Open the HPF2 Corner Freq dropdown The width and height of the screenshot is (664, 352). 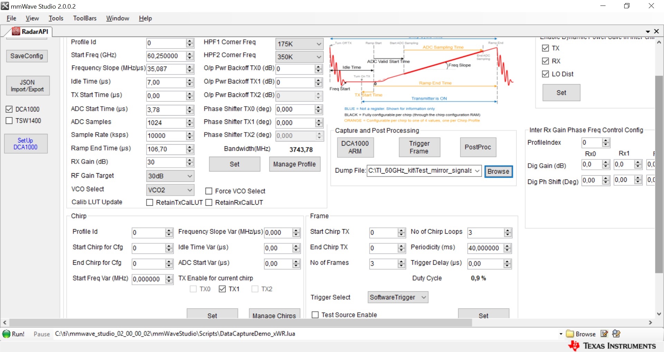click(299, 57)
